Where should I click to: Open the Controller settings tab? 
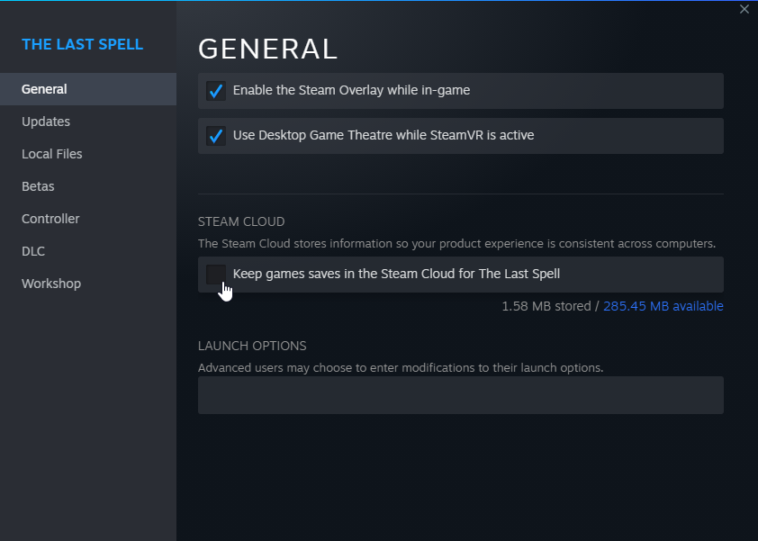coord(50,219)
